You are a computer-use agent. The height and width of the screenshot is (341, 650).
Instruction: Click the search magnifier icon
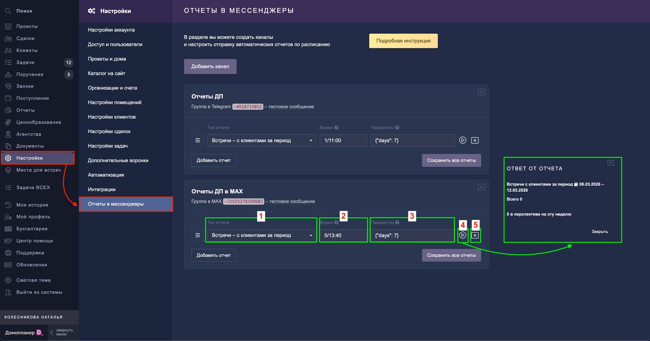pyautogui.click(x=8, y=11)
